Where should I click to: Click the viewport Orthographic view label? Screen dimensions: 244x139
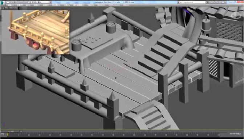(6, 8)
